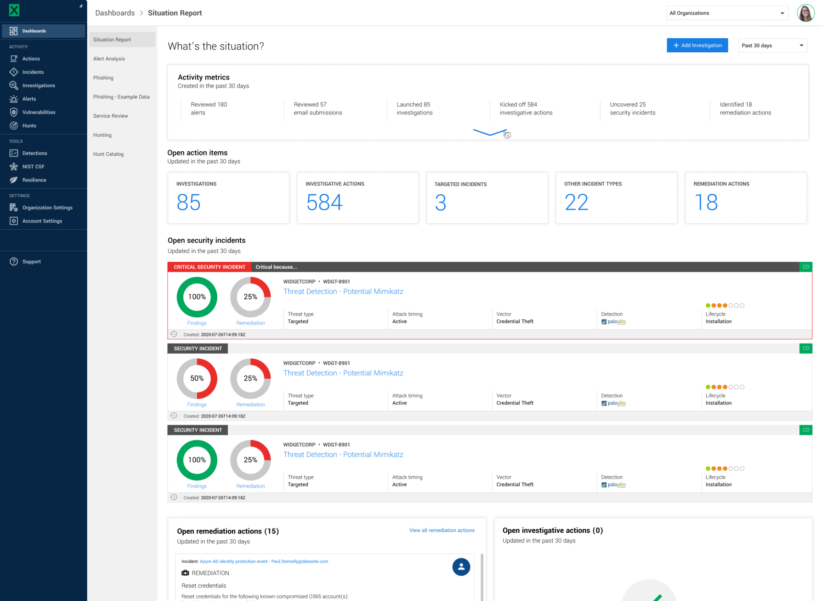Click lifecycle dots indicator in critical incident
Viewport: 823px width, 601px height.
(x=725, y=306)
